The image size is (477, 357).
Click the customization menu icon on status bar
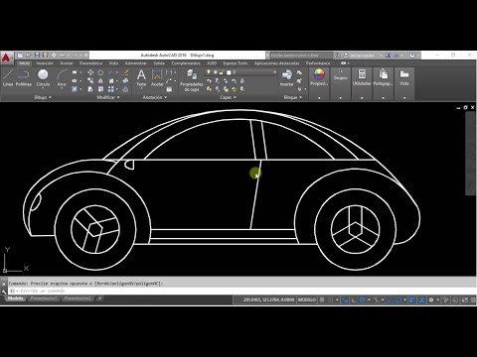click(x=473, y=299)
